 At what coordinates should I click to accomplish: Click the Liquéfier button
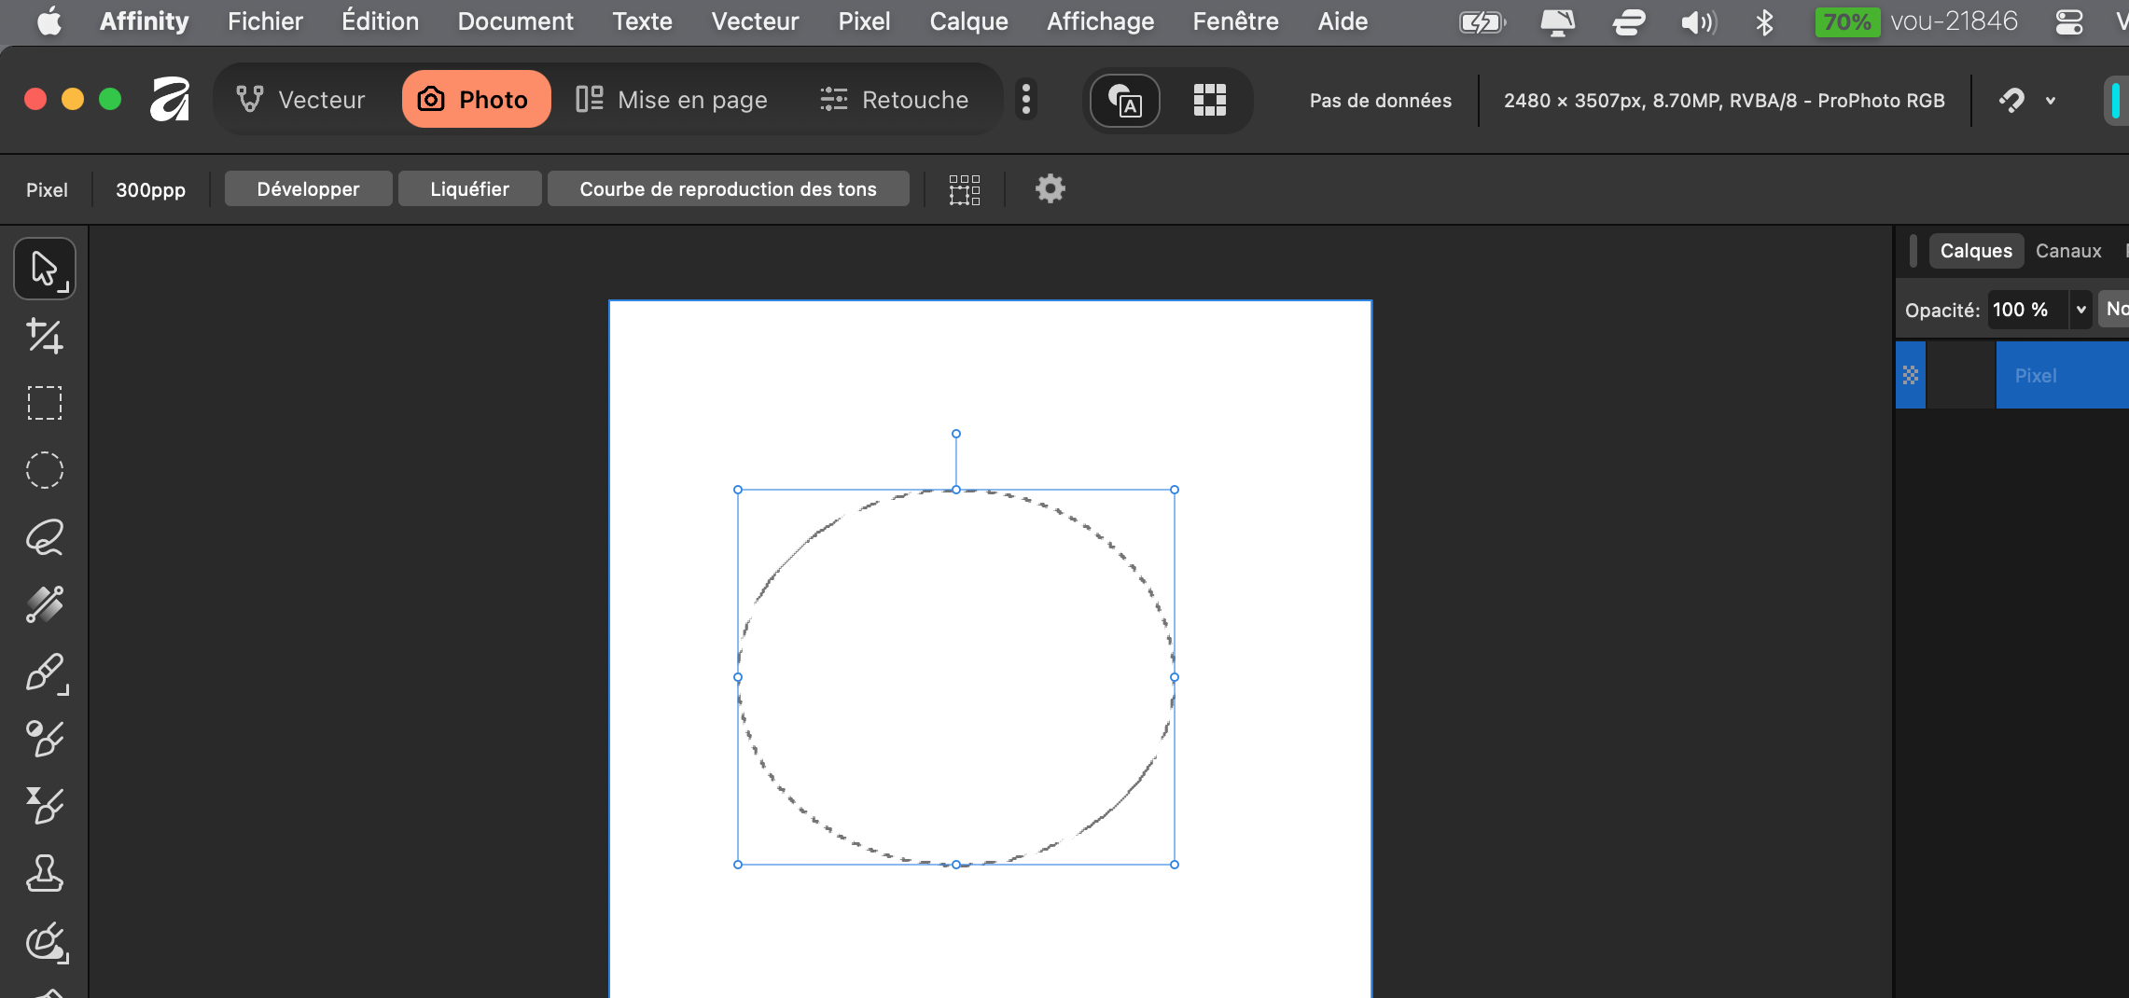[x=469, y=189]
